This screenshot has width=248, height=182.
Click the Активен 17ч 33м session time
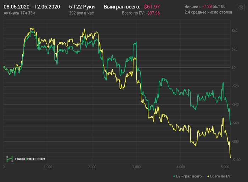pos(19,13)
